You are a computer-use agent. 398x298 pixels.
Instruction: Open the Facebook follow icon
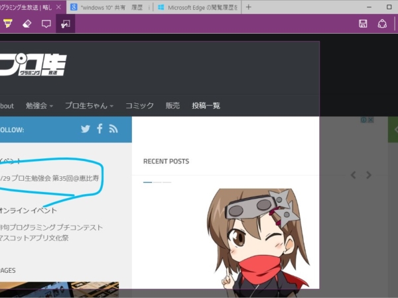click(99, 128)
